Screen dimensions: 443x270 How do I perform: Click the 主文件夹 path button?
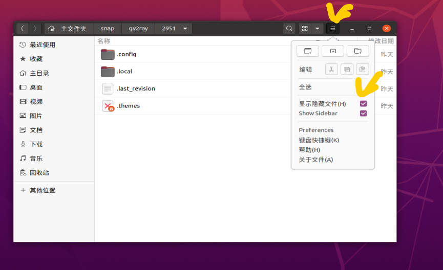[69, 29]
